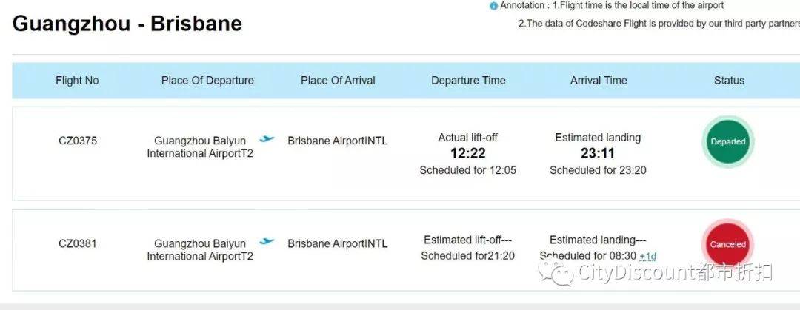Select the Place Of Departure column header
The image size is (800, 310).
pyautogui.click(x=207, y=81)
